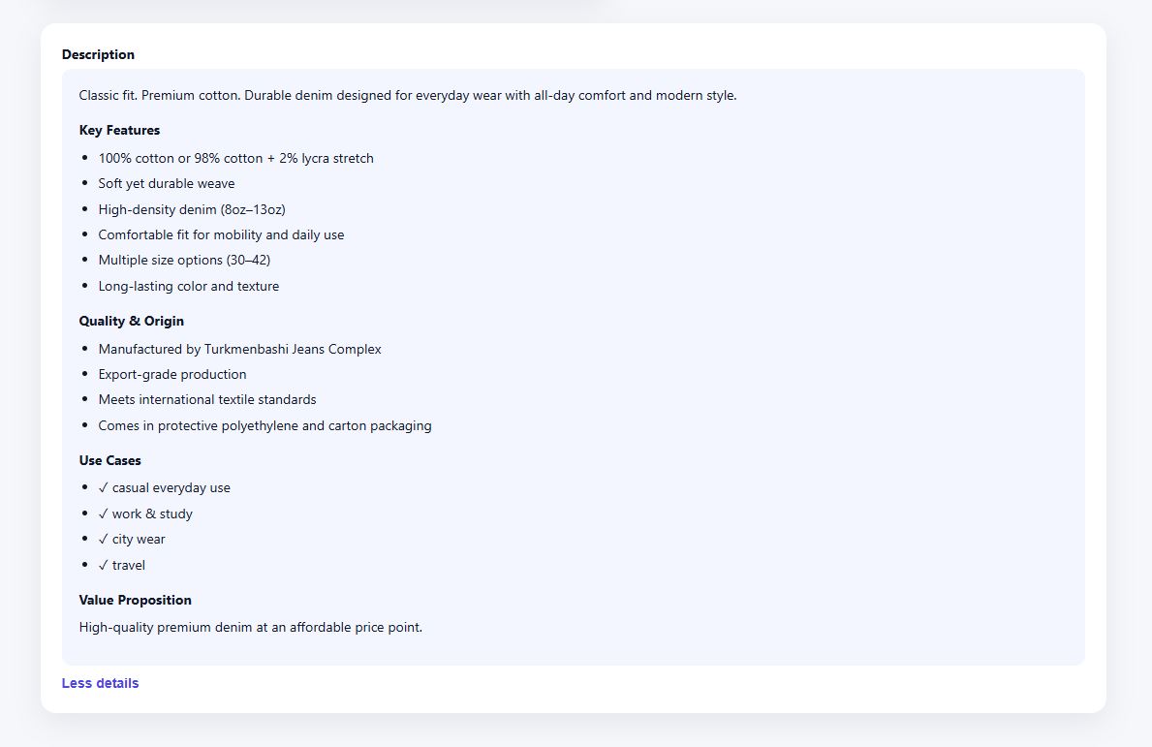Click the Quality & Origin heading
This screenshot has height=747, width=1152.
click(132, 321)
